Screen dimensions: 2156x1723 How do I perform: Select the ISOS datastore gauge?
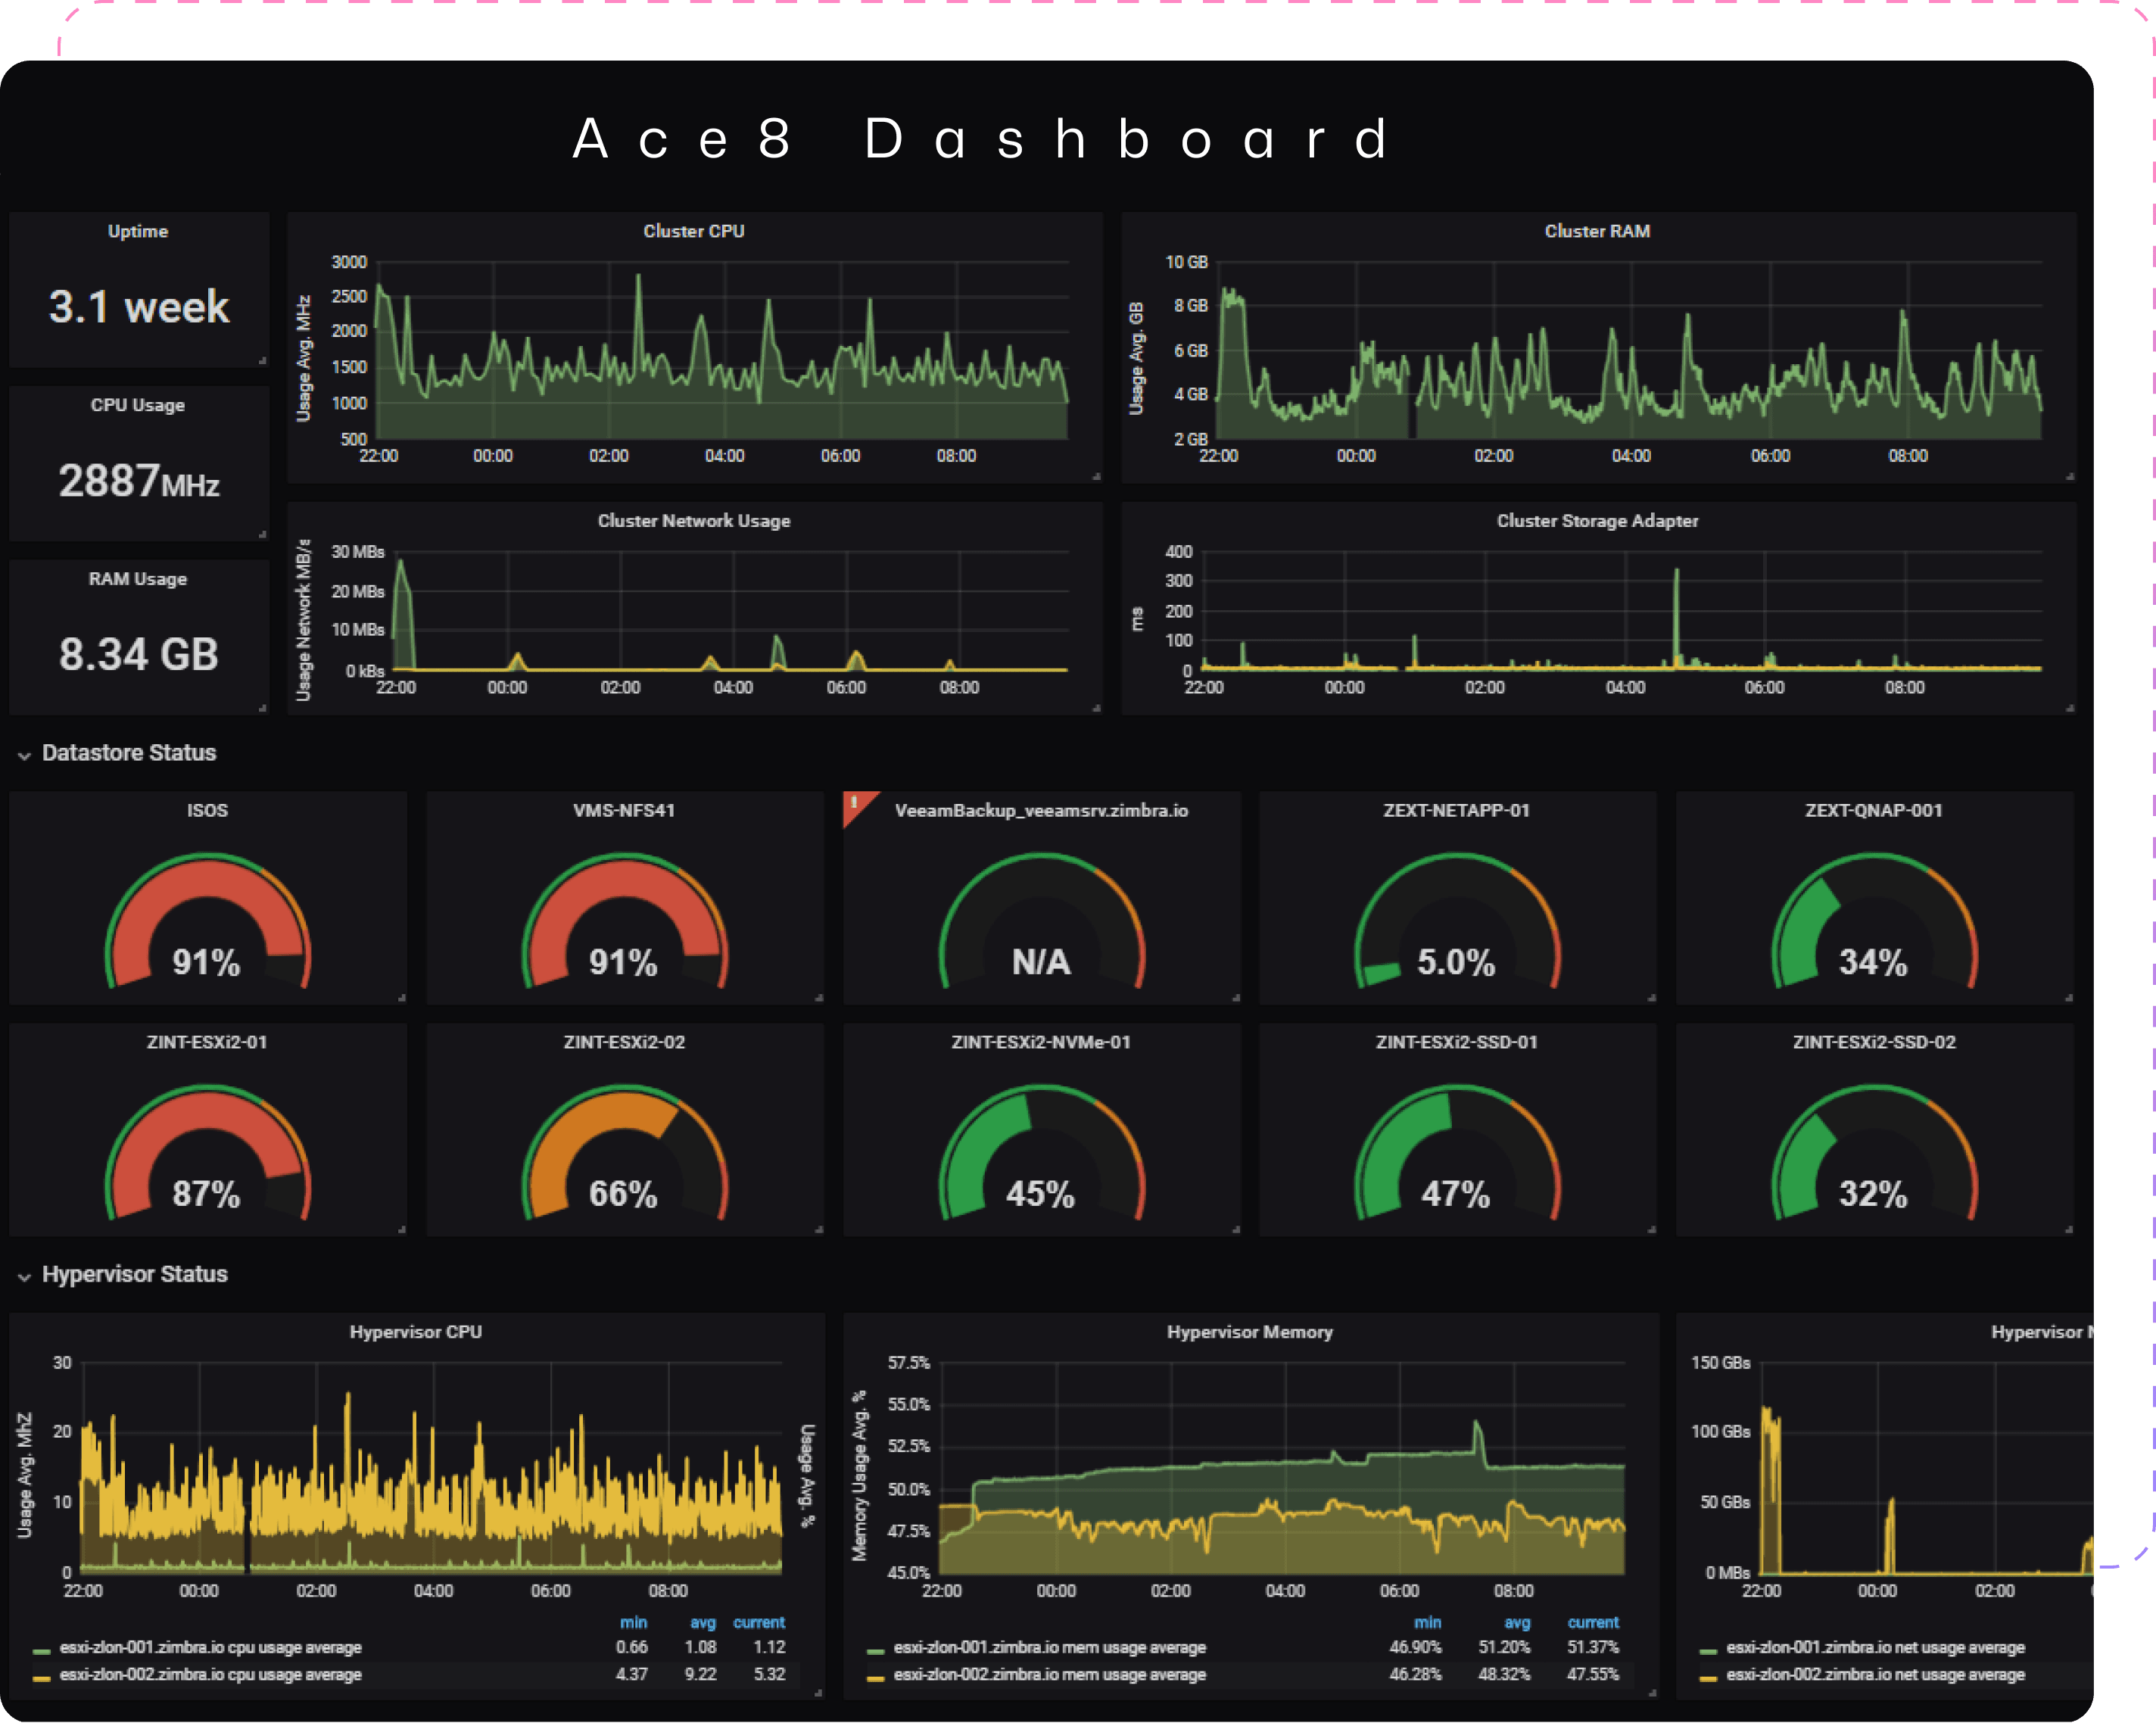(x=207, y=921)
